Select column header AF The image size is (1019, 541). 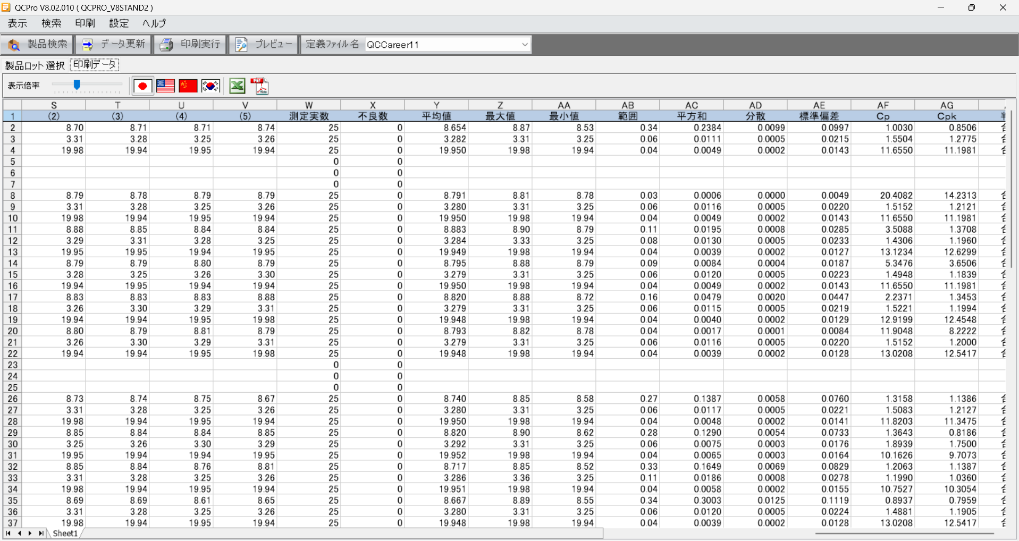(x=883, y=105)
